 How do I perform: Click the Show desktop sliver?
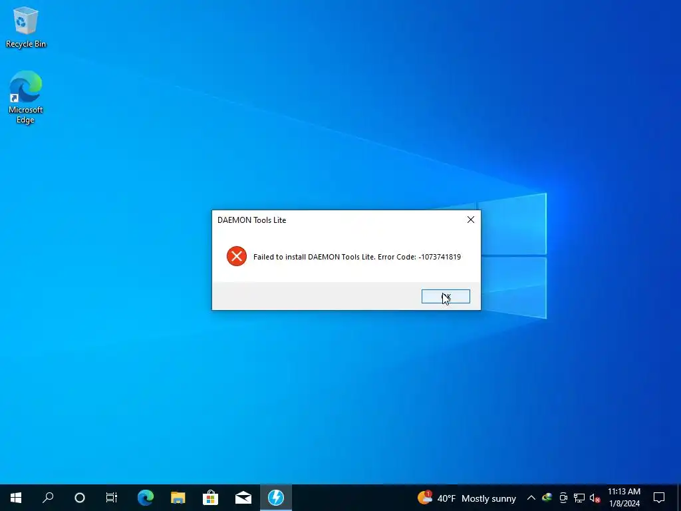679,498
